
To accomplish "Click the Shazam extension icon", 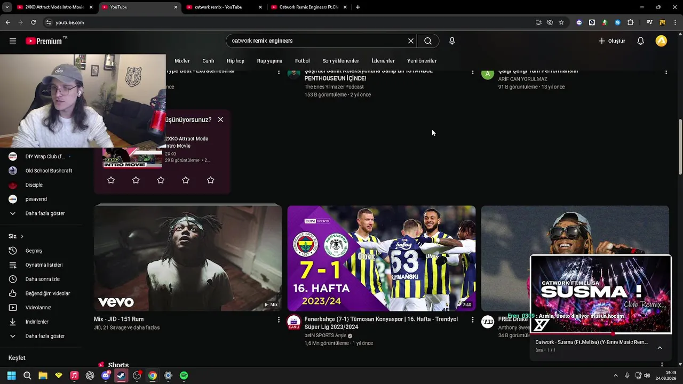I will pos(617,22).
